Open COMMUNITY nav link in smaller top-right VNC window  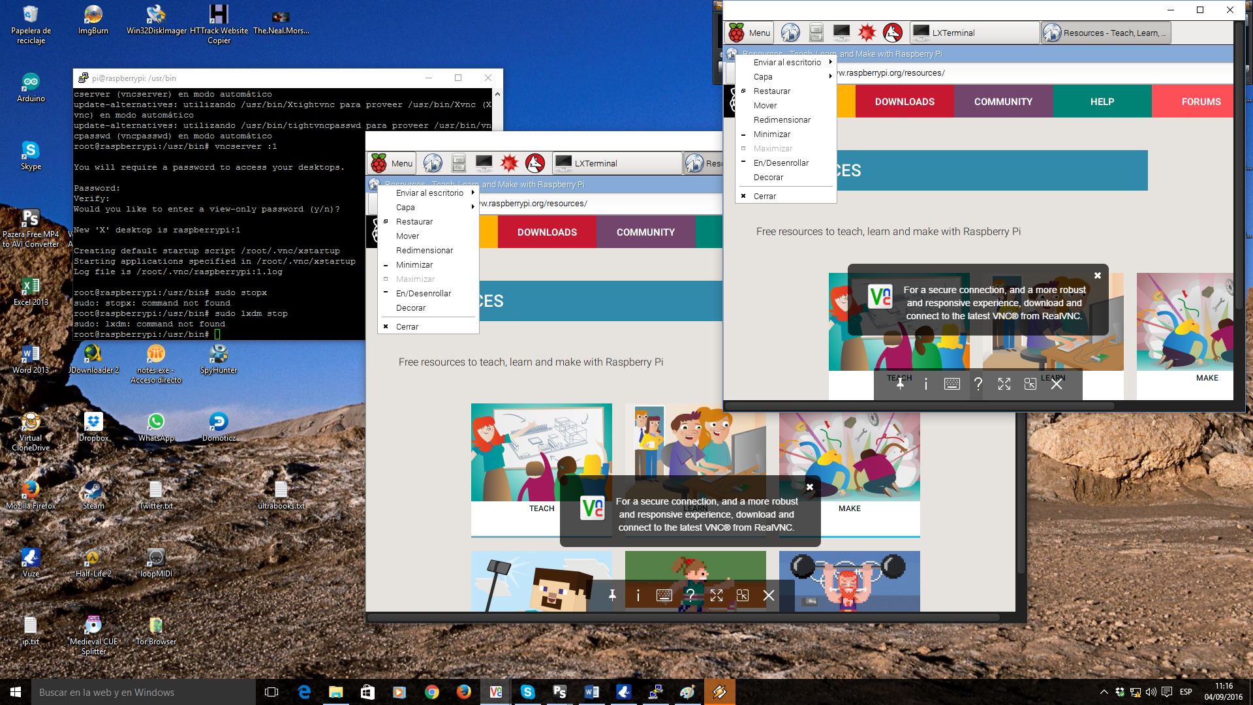coord(1003,102)
